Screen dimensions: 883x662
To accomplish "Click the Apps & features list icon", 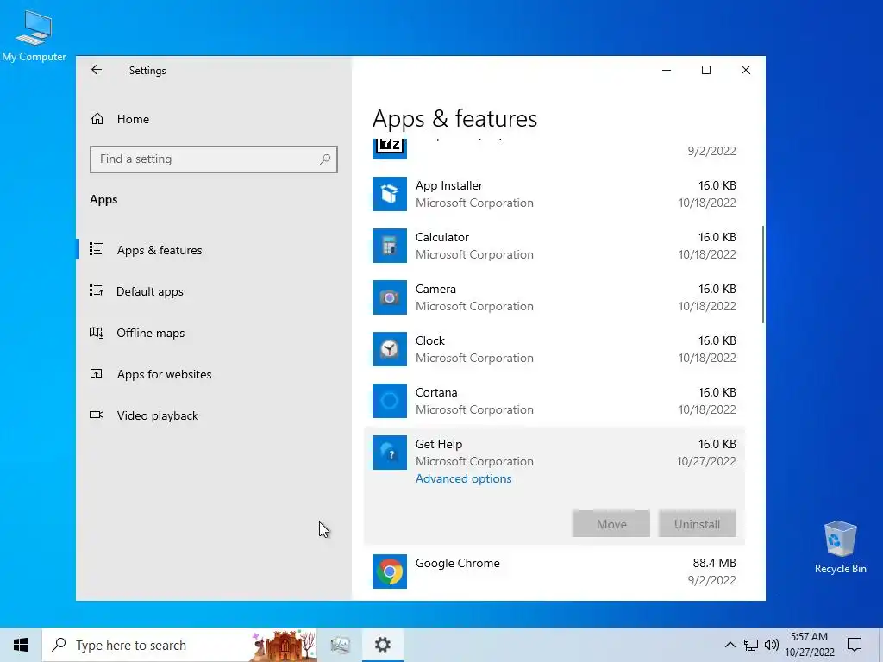I will [x=97, y=249].
